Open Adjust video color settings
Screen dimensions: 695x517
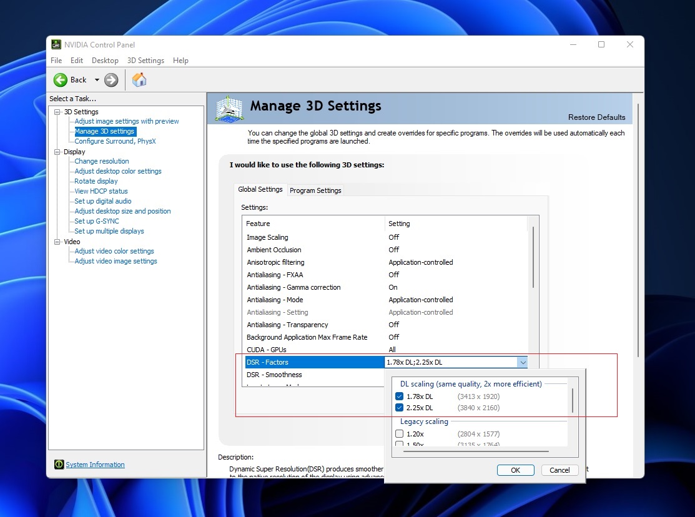(x=114, y=251)
